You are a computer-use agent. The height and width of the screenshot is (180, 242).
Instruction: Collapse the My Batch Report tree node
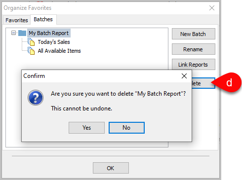(13, 33)
